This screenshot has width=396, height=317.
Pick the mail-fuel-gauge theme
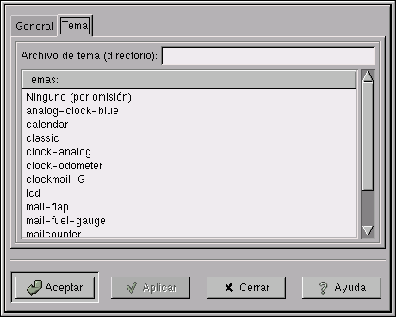(189, 221)
